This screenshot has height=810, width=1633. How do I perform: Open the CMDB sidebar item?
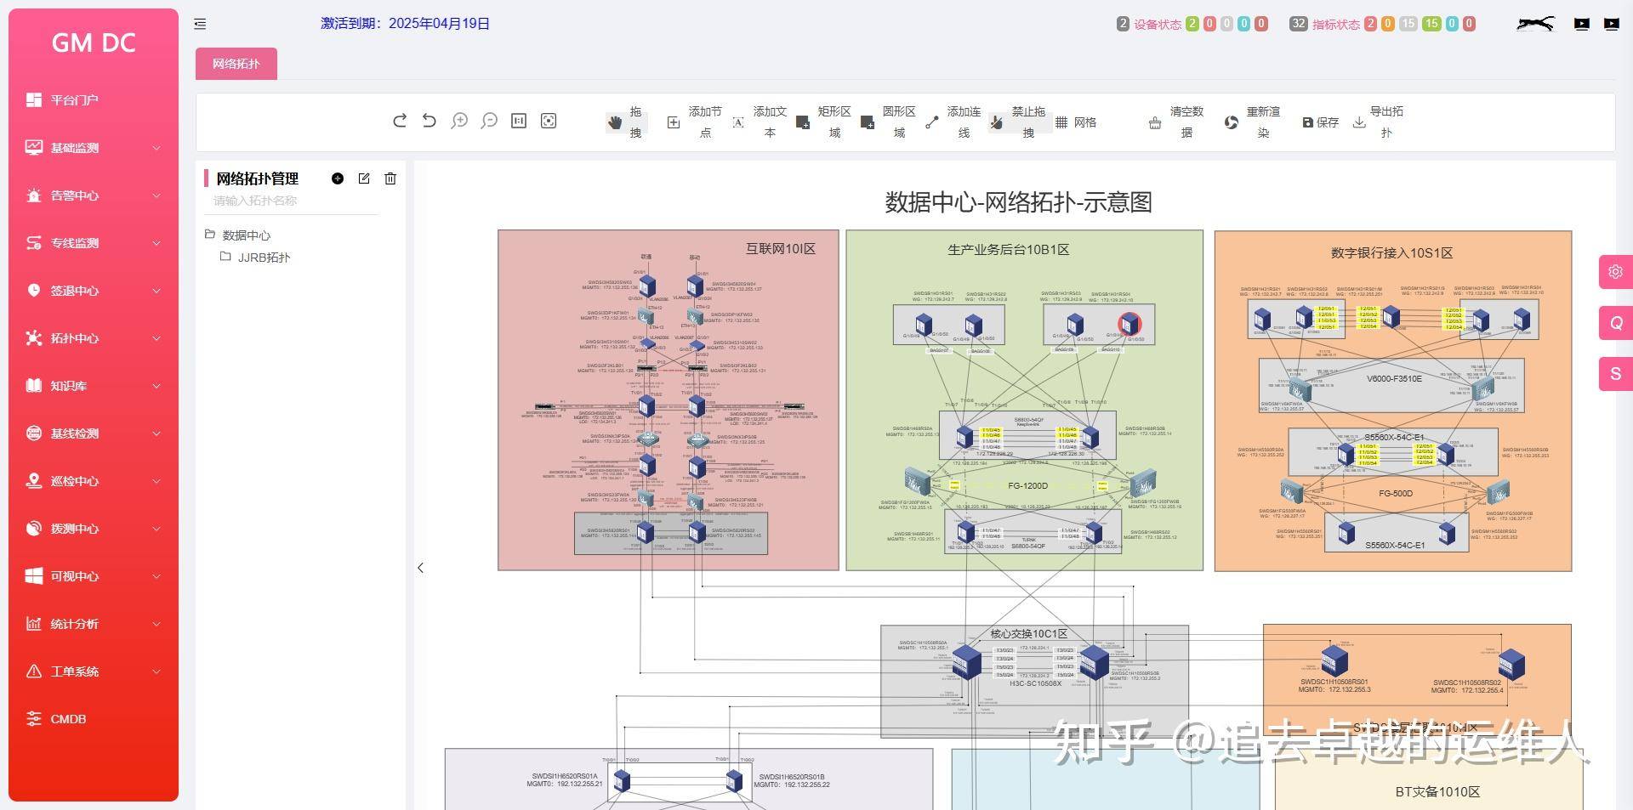[94, 719]
